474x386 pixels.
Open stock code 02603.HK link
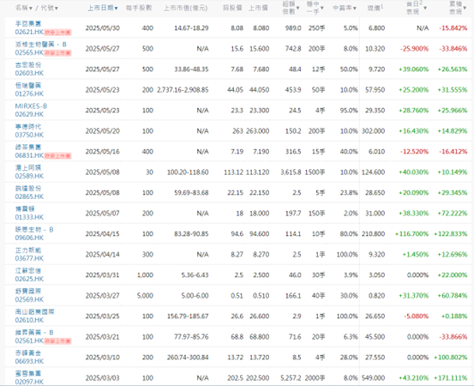(29, 73)
